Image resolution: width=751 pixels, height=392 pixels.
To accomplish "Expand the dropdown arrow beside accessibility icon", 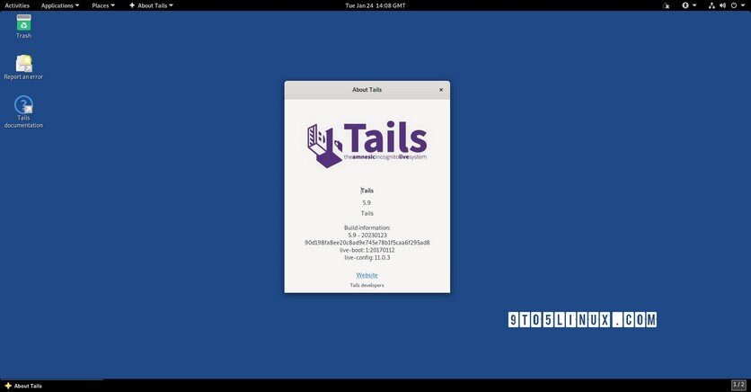I will coord(694,5).
